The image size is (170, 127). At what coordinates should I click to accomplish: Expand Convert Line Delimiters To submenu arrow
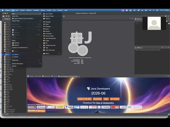pyautogui.click(x=40, y=48)
